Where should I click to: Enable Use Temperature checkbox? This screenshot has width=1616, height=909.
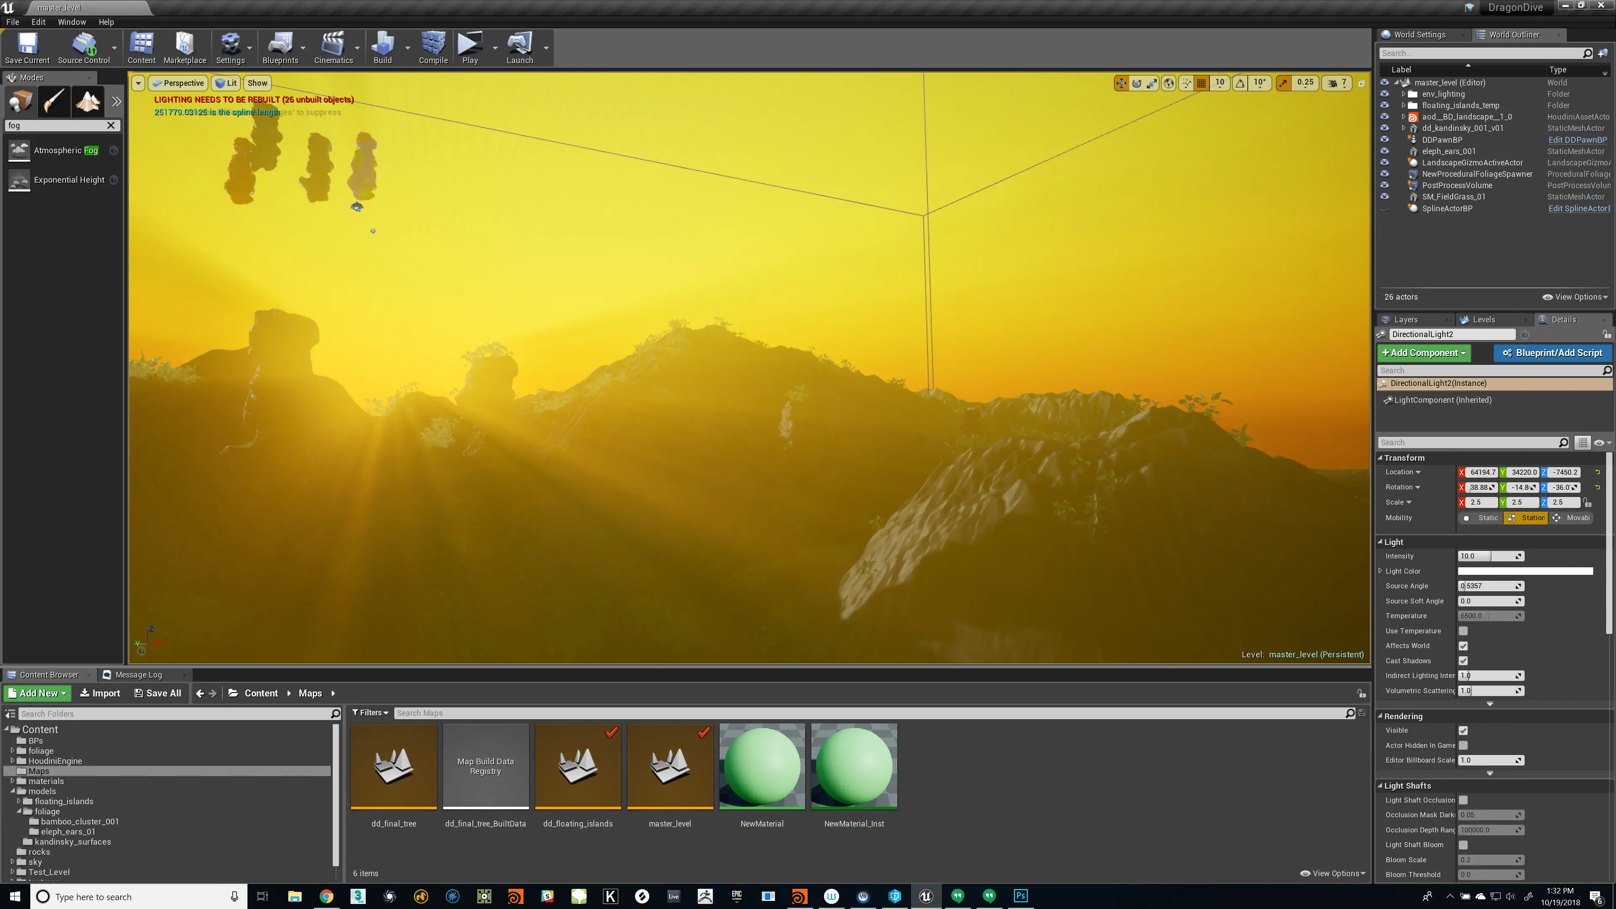(x=1463, y=630)
